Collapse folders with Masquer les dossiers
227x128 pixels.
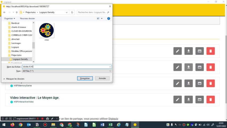coord(14,79)
